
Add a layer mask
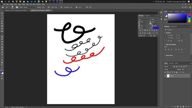178,107
